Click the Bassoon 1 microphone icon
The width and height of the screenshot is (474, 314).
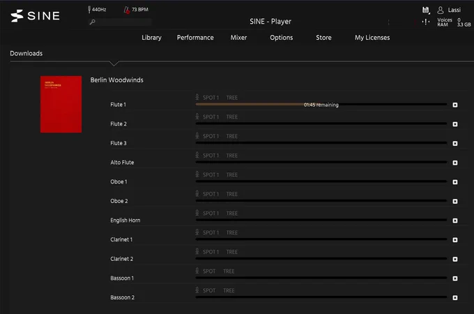pos(197,271)
